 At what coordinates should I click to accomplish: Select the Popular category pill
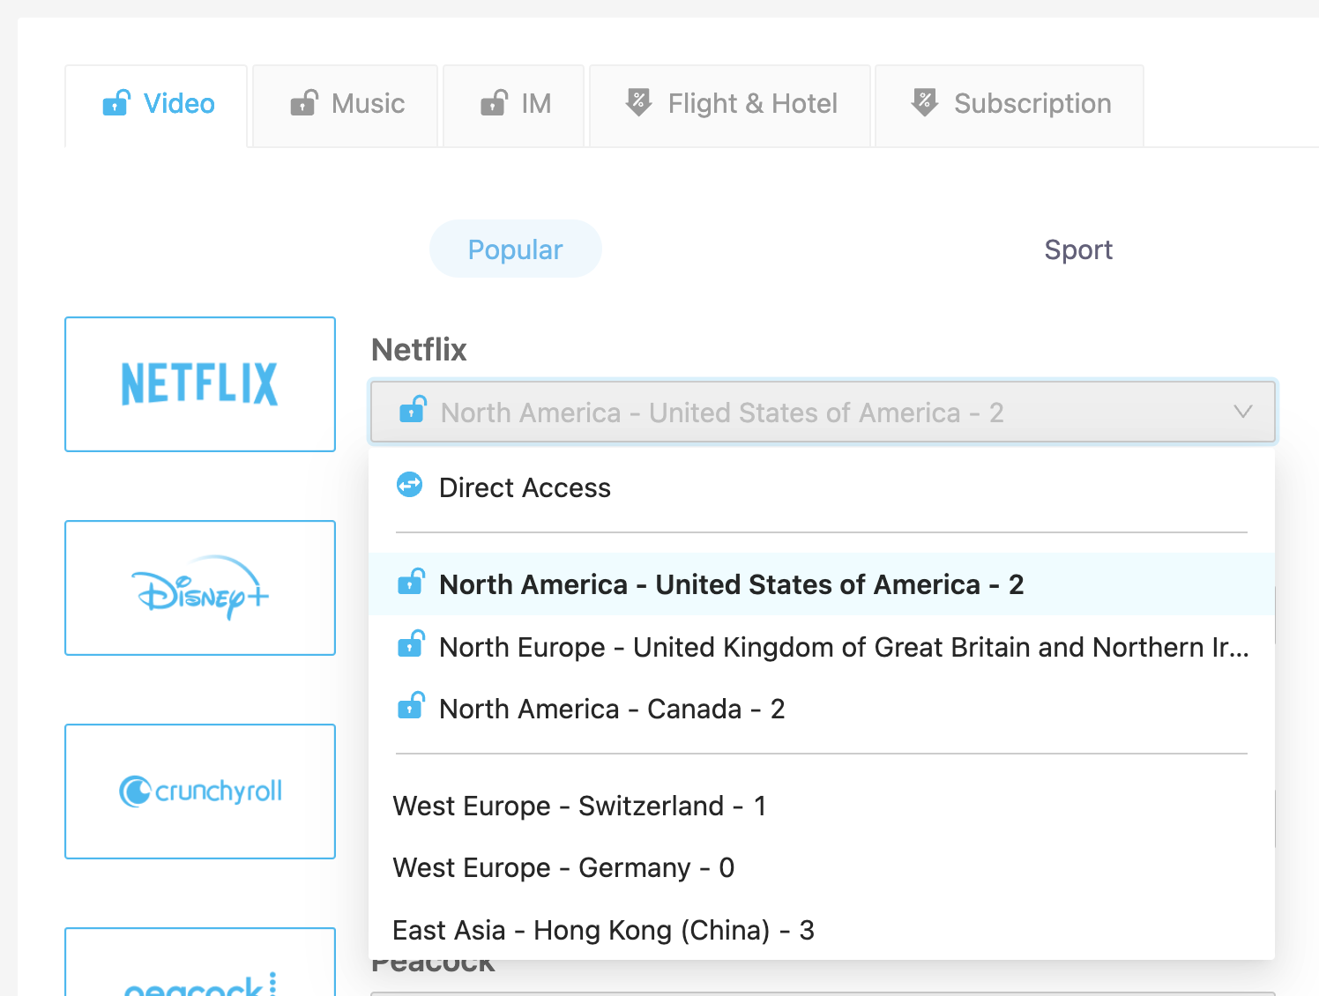[515, 249]
